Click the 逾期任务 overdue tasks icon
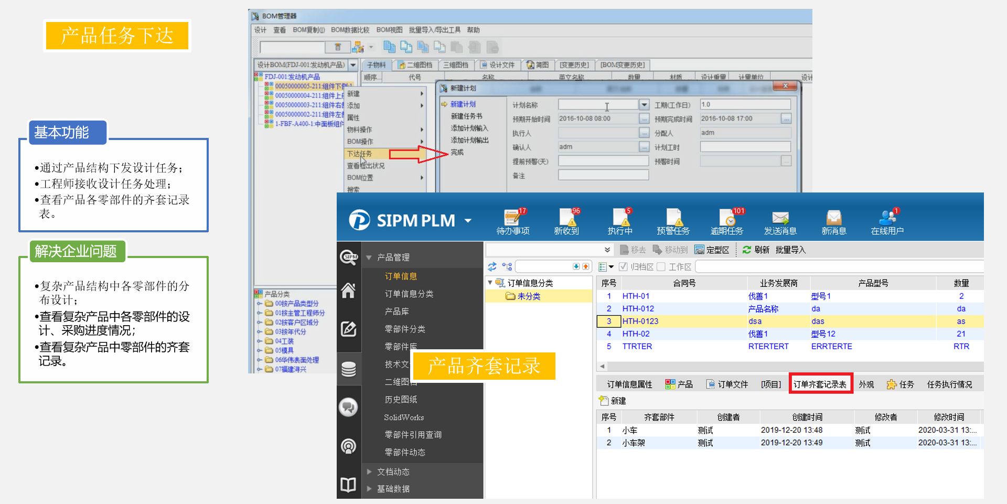Viewport: 1007px width, 504px height. (x=726, y=221)
